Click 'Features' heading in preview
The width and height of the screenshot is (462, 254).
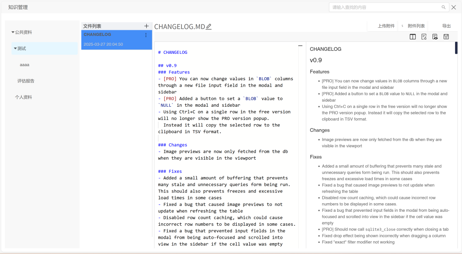pos(320,72)
